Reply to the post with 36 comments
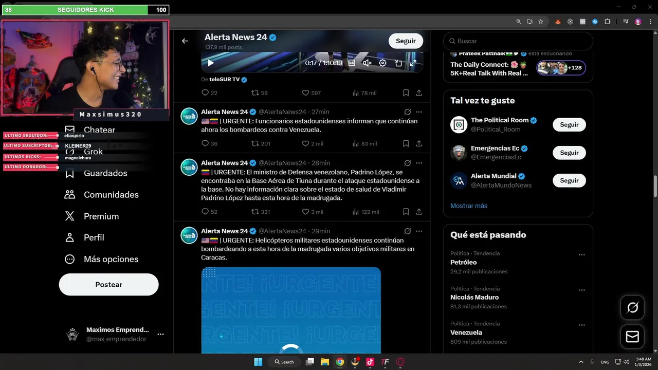The image size is (658, 370). (x=209, y=144)
